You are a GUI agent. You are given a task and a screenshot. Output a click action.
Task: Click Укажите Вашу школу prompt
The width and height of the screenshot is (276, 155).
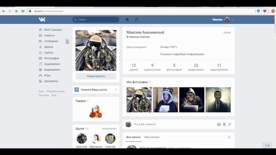[x=94, y=90]
